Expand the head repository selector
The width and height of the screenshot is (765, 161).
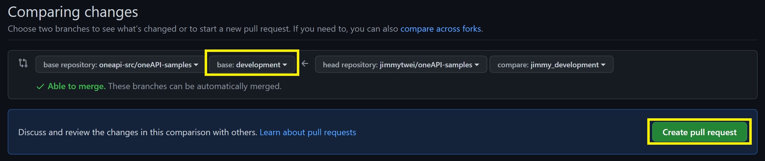click(x=401, y=64)
